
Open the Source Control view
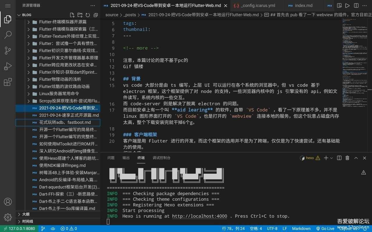pyautogui.click(x=8, y=51)
